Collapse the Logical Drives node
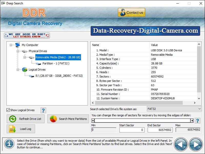This screenshot has height=154, width=205. [18, 70]
